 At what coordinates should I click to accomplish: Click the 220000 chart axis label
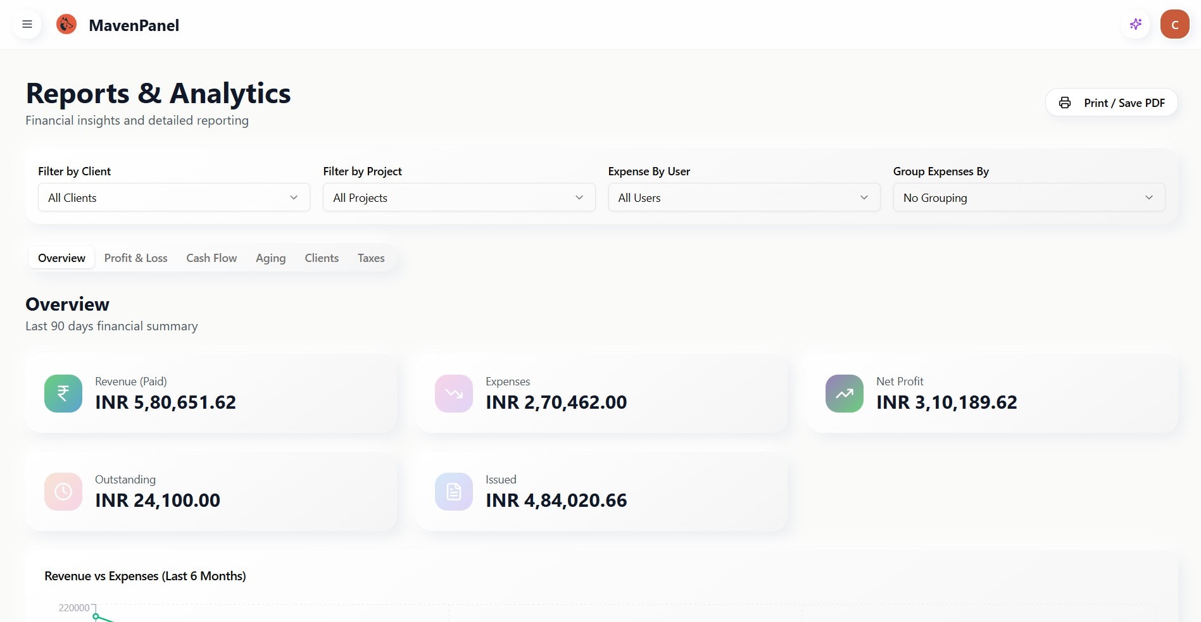tap(74, 608)
